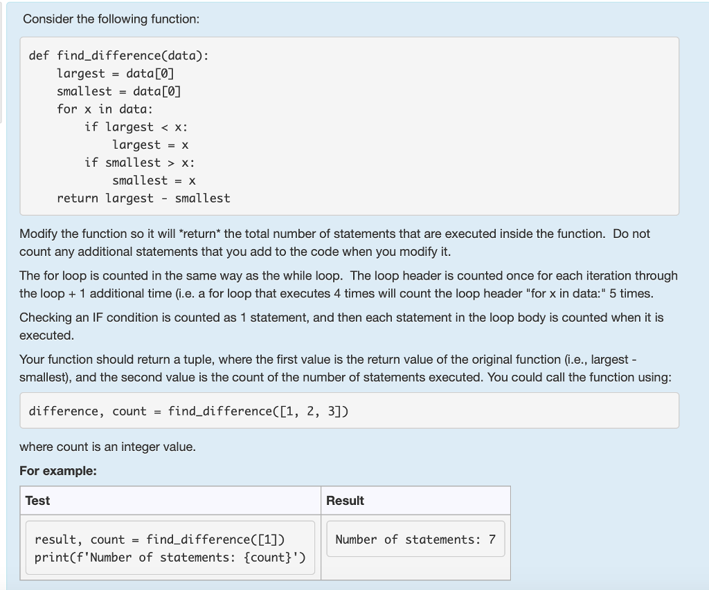The image size is (709, 590).
Task: Click the print statement line in test cell
Action: pos(170,557)
